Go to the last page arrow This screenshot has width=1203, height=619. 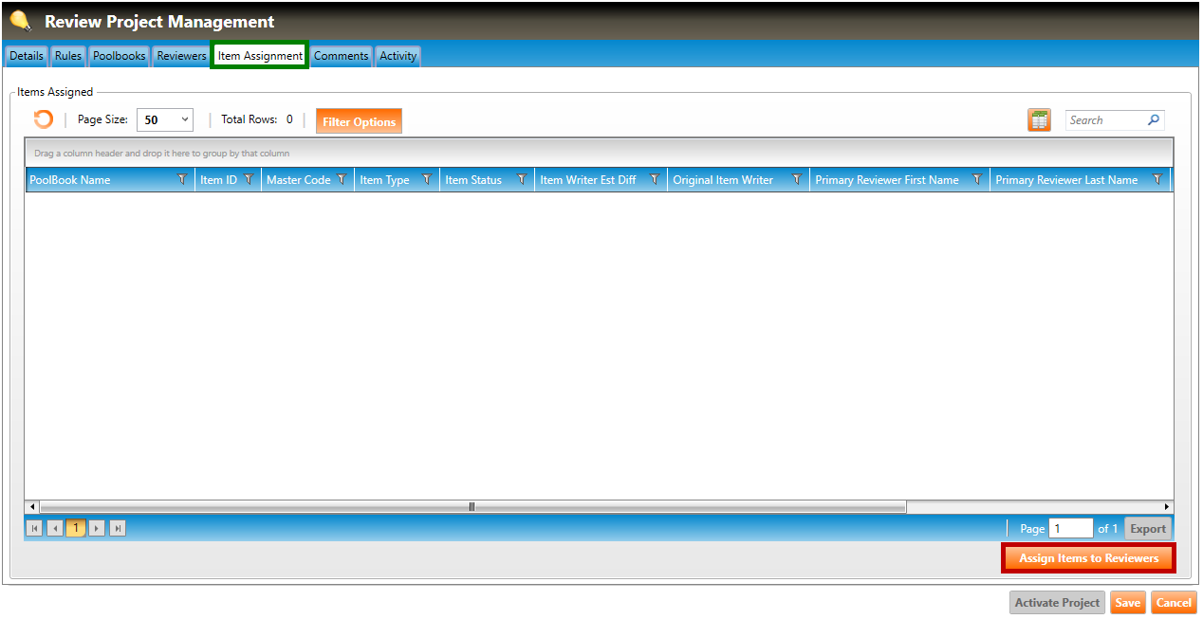click(x=118, y=528)
